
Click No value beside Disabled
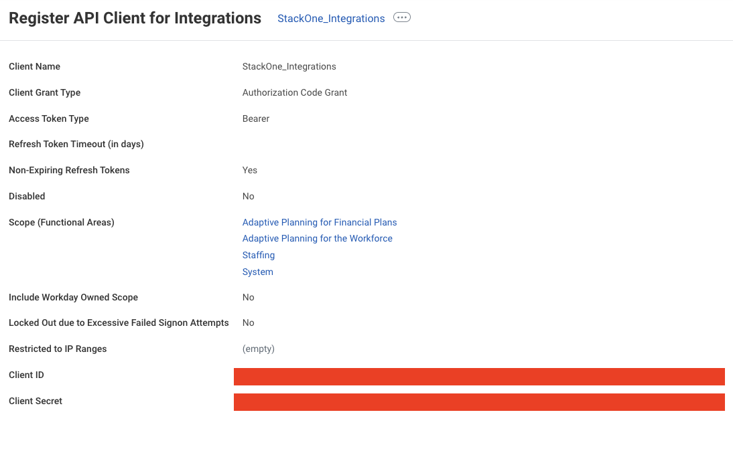248,196
